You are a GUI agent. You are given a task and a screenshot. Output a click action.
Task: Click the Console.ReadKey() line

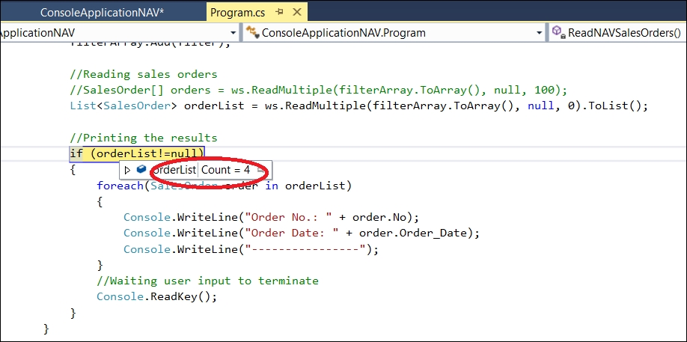point(157,296)
